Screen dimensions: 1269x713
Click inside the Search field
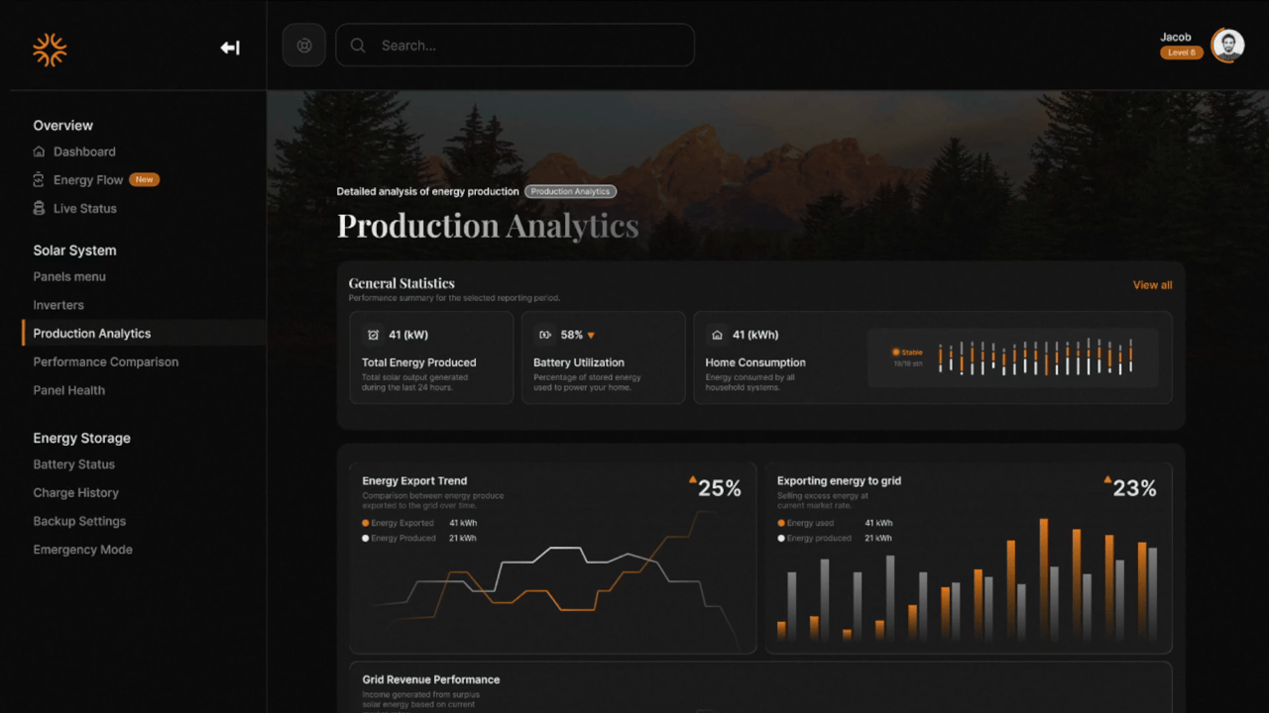pos(516,45)
